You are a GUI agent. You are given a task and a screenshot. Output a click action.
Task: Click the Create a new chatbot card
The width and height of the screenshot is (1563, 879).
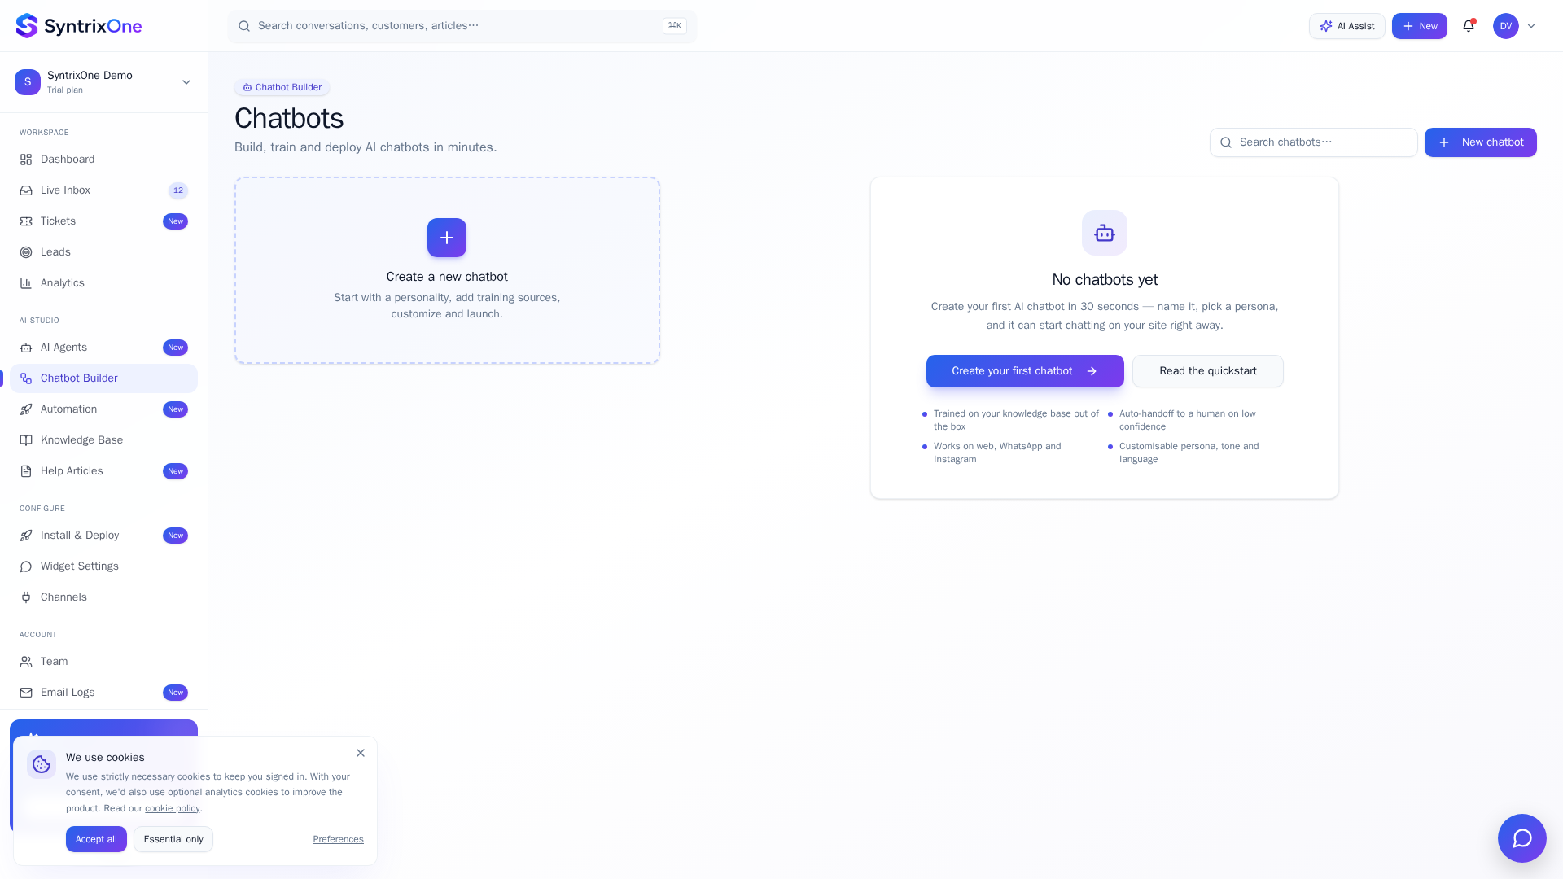point(447,270)
